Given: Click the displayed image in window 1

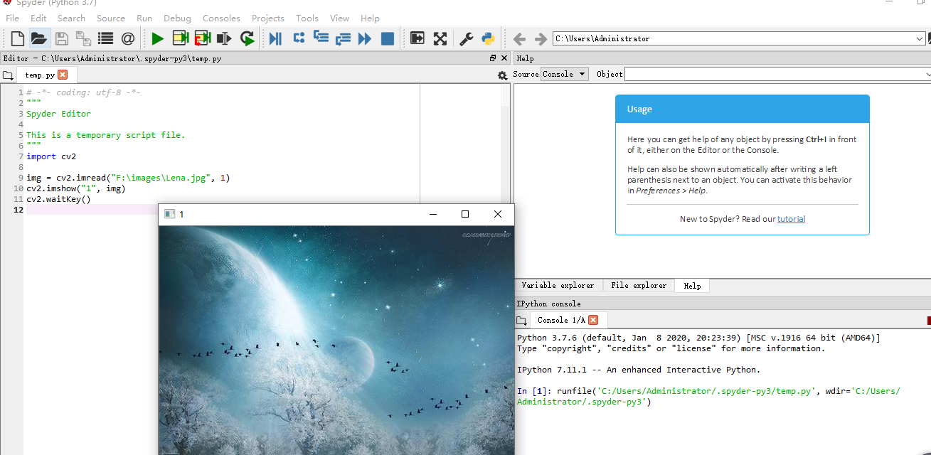Looking at the screenshot, I should click(336, 340).
